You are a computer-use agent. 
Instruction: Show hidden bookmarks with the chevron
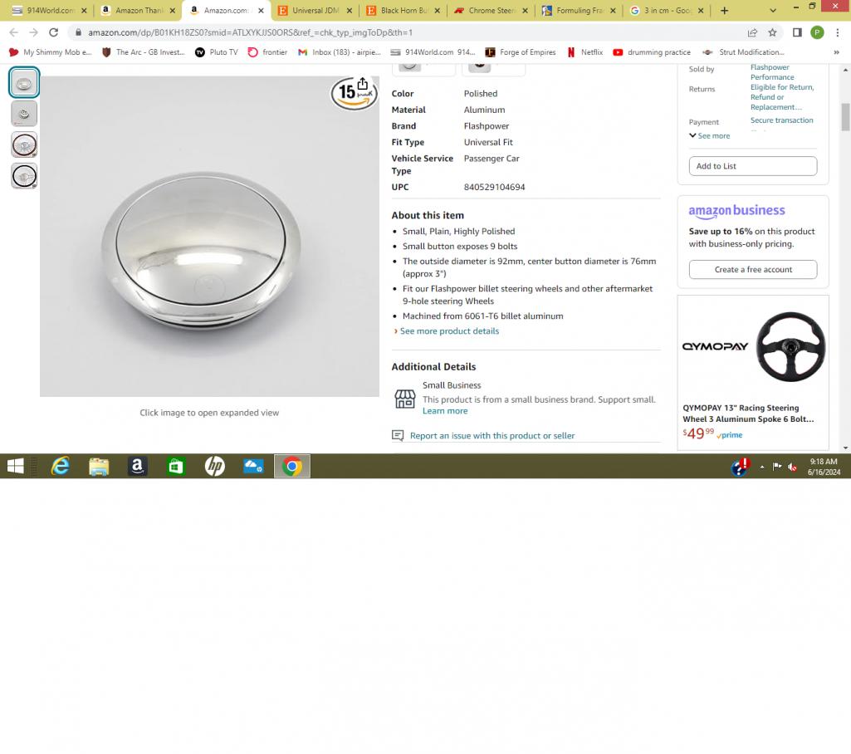pyautogui.click(x=836, y=52)
